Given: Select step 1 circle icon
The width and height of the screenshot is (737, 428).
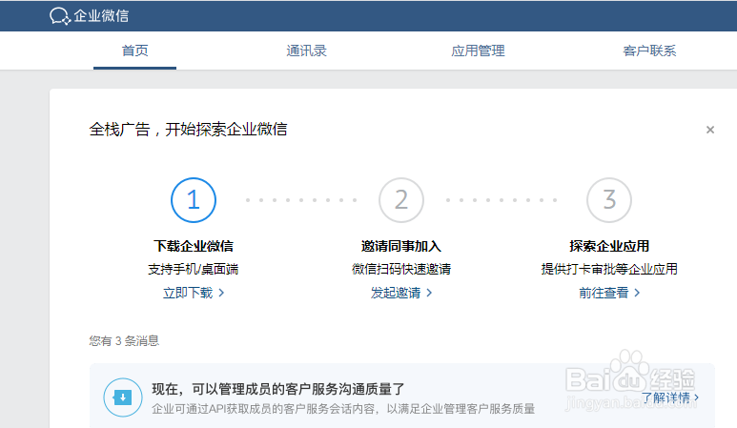Looking at the screenshot, I should (x=194, y=200).
